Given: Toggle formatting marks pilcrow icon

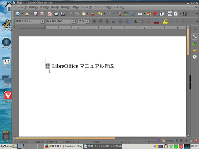Looking at the screenshot, I should tap(132, 14).
